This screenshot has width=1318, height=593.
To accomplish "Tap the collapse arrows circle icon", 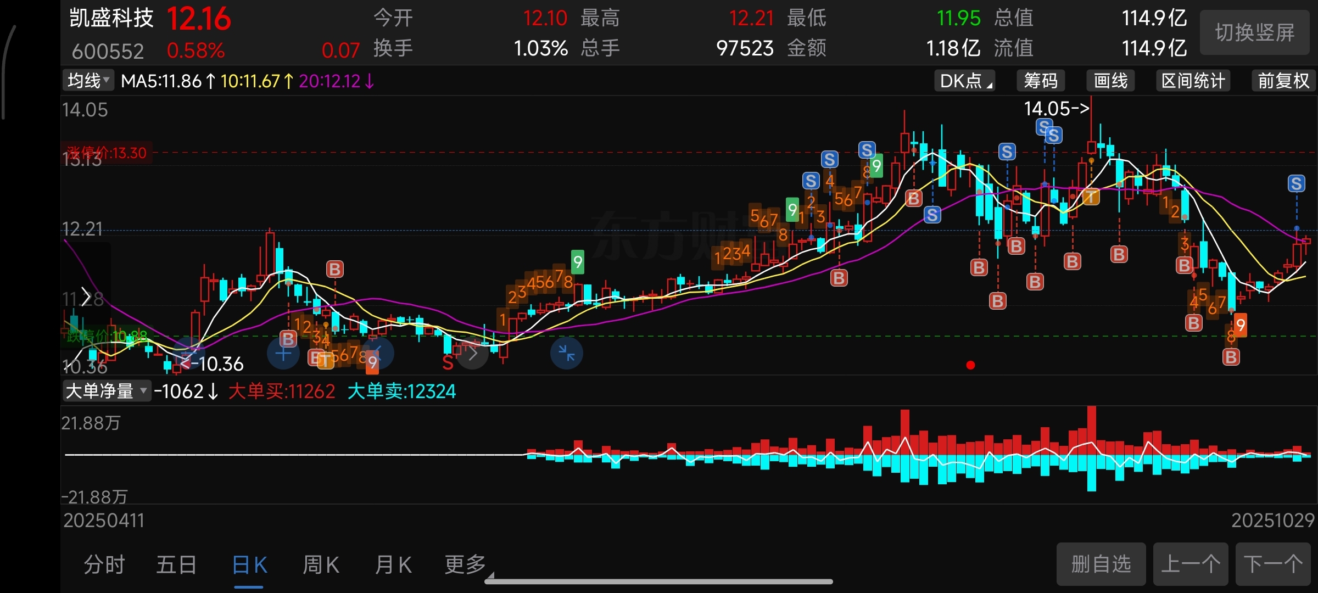I will pos(566,353).
